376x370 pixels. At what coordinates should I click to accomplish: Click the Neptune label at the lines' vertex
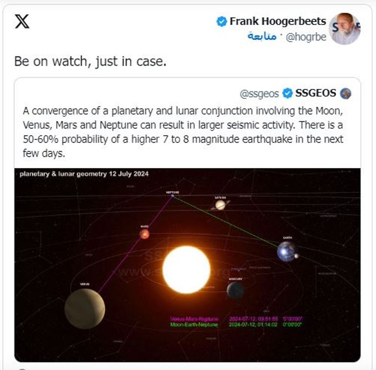[x=172, y=193]
